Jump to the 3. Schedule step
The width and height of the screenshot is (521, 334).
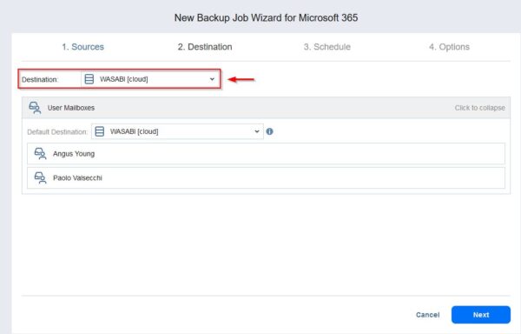coord(327,47)
